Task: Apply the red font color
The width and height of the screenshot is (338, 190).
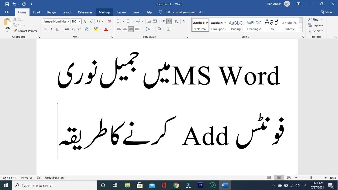Action: point(106,29)
